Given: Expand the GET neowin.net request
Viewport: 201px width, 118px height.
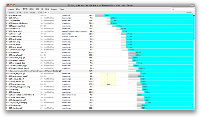Looking at the screenshot, I should tap(7, 15).
